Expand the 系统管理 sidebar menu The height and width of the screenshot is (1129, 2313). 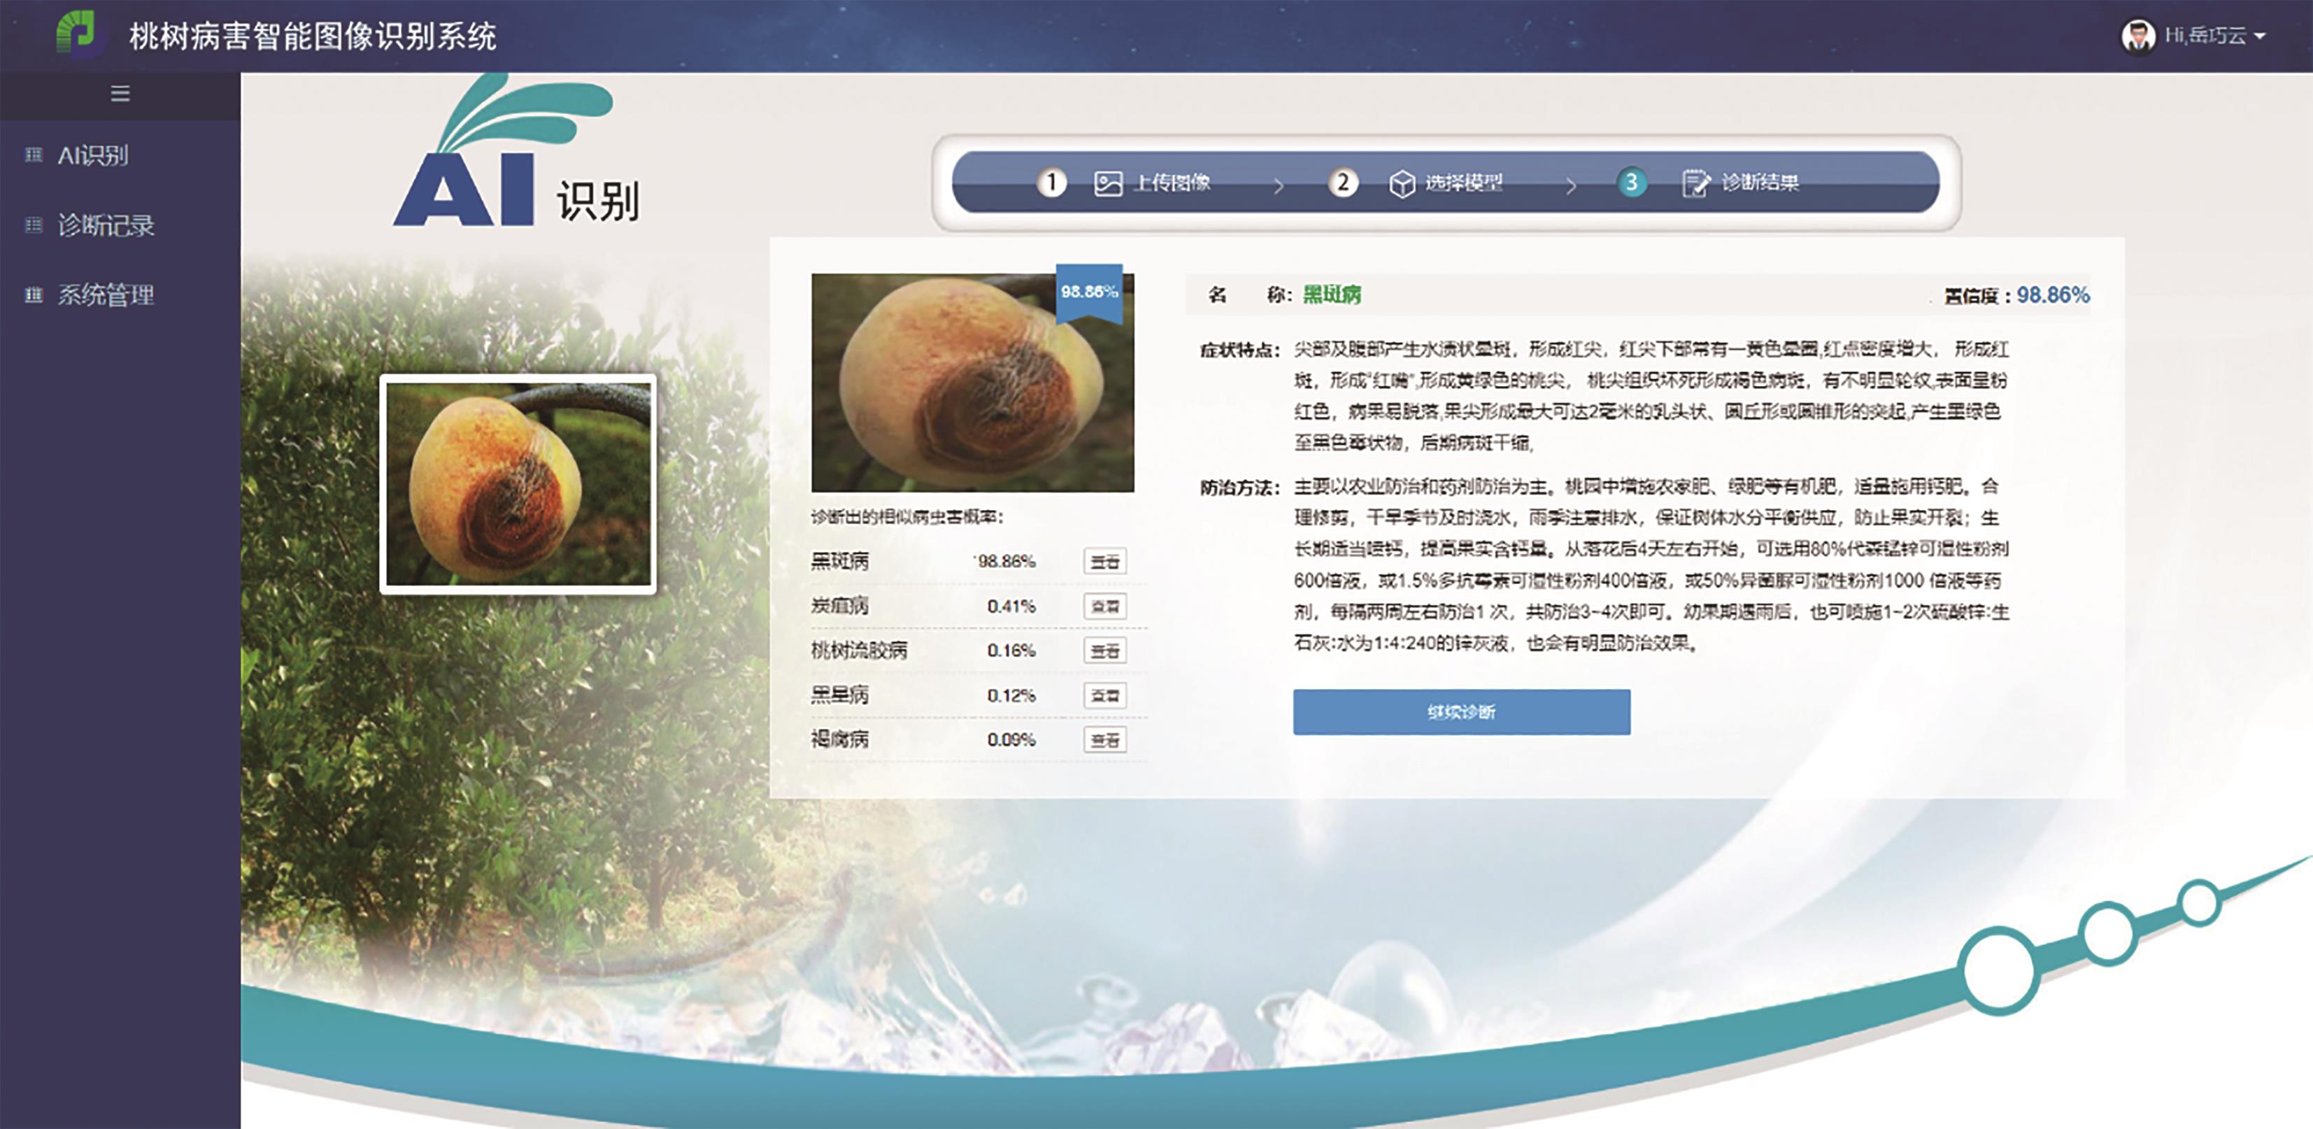tap(106, 294)
